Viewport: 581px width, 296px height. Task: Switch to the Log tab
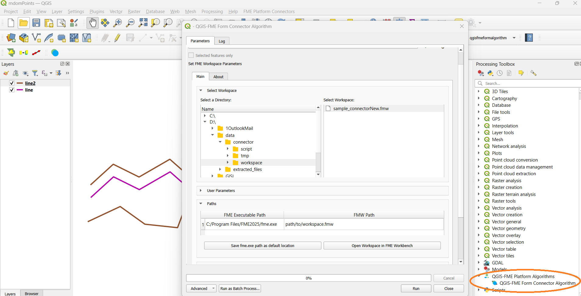(222, 41)
